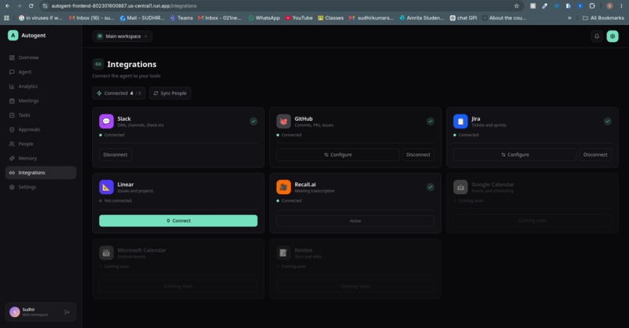Click the Sync People button
The width and height of the screenshot is (629, 328).
170,93
